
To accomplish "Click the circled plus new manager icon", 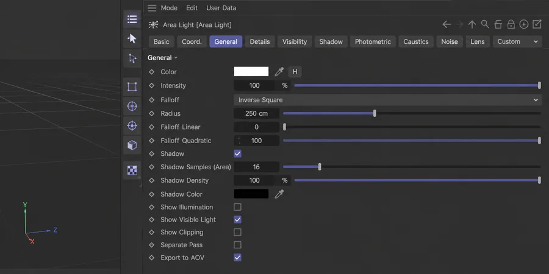I will tap(524, 24).
